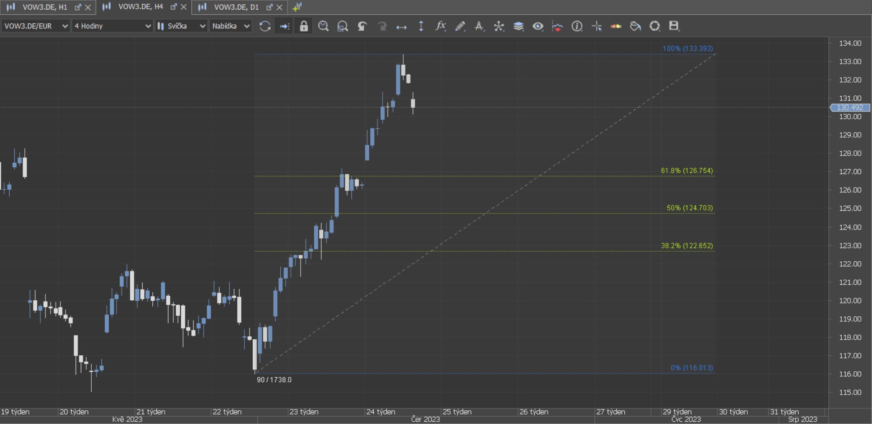The height and width of the screenshot is (424, 872).
Task: Click the 38.2% (122.652) Fibonacci label
Action: tap(687, 246)
